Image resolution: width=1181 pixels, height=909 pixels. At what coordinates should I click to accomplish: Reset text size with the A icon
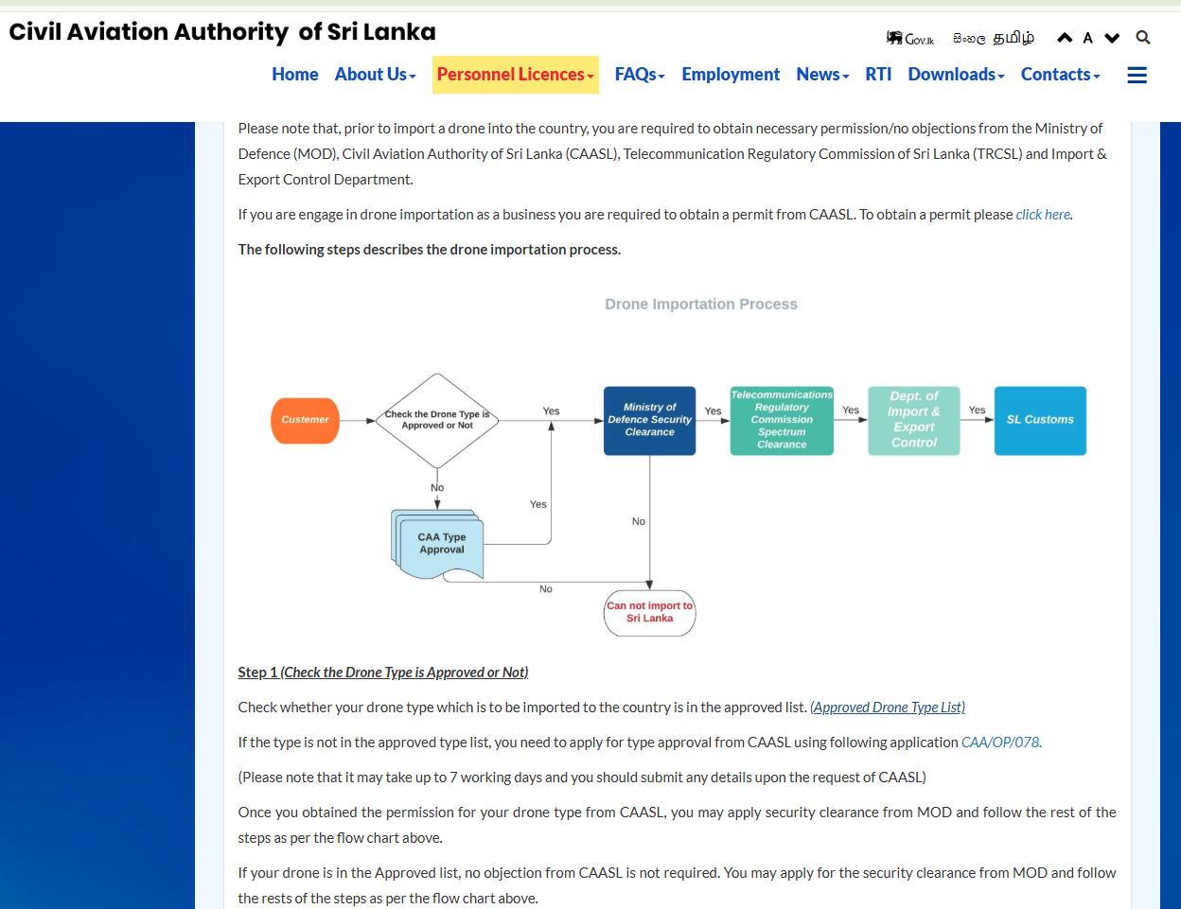pos(1088,38)
